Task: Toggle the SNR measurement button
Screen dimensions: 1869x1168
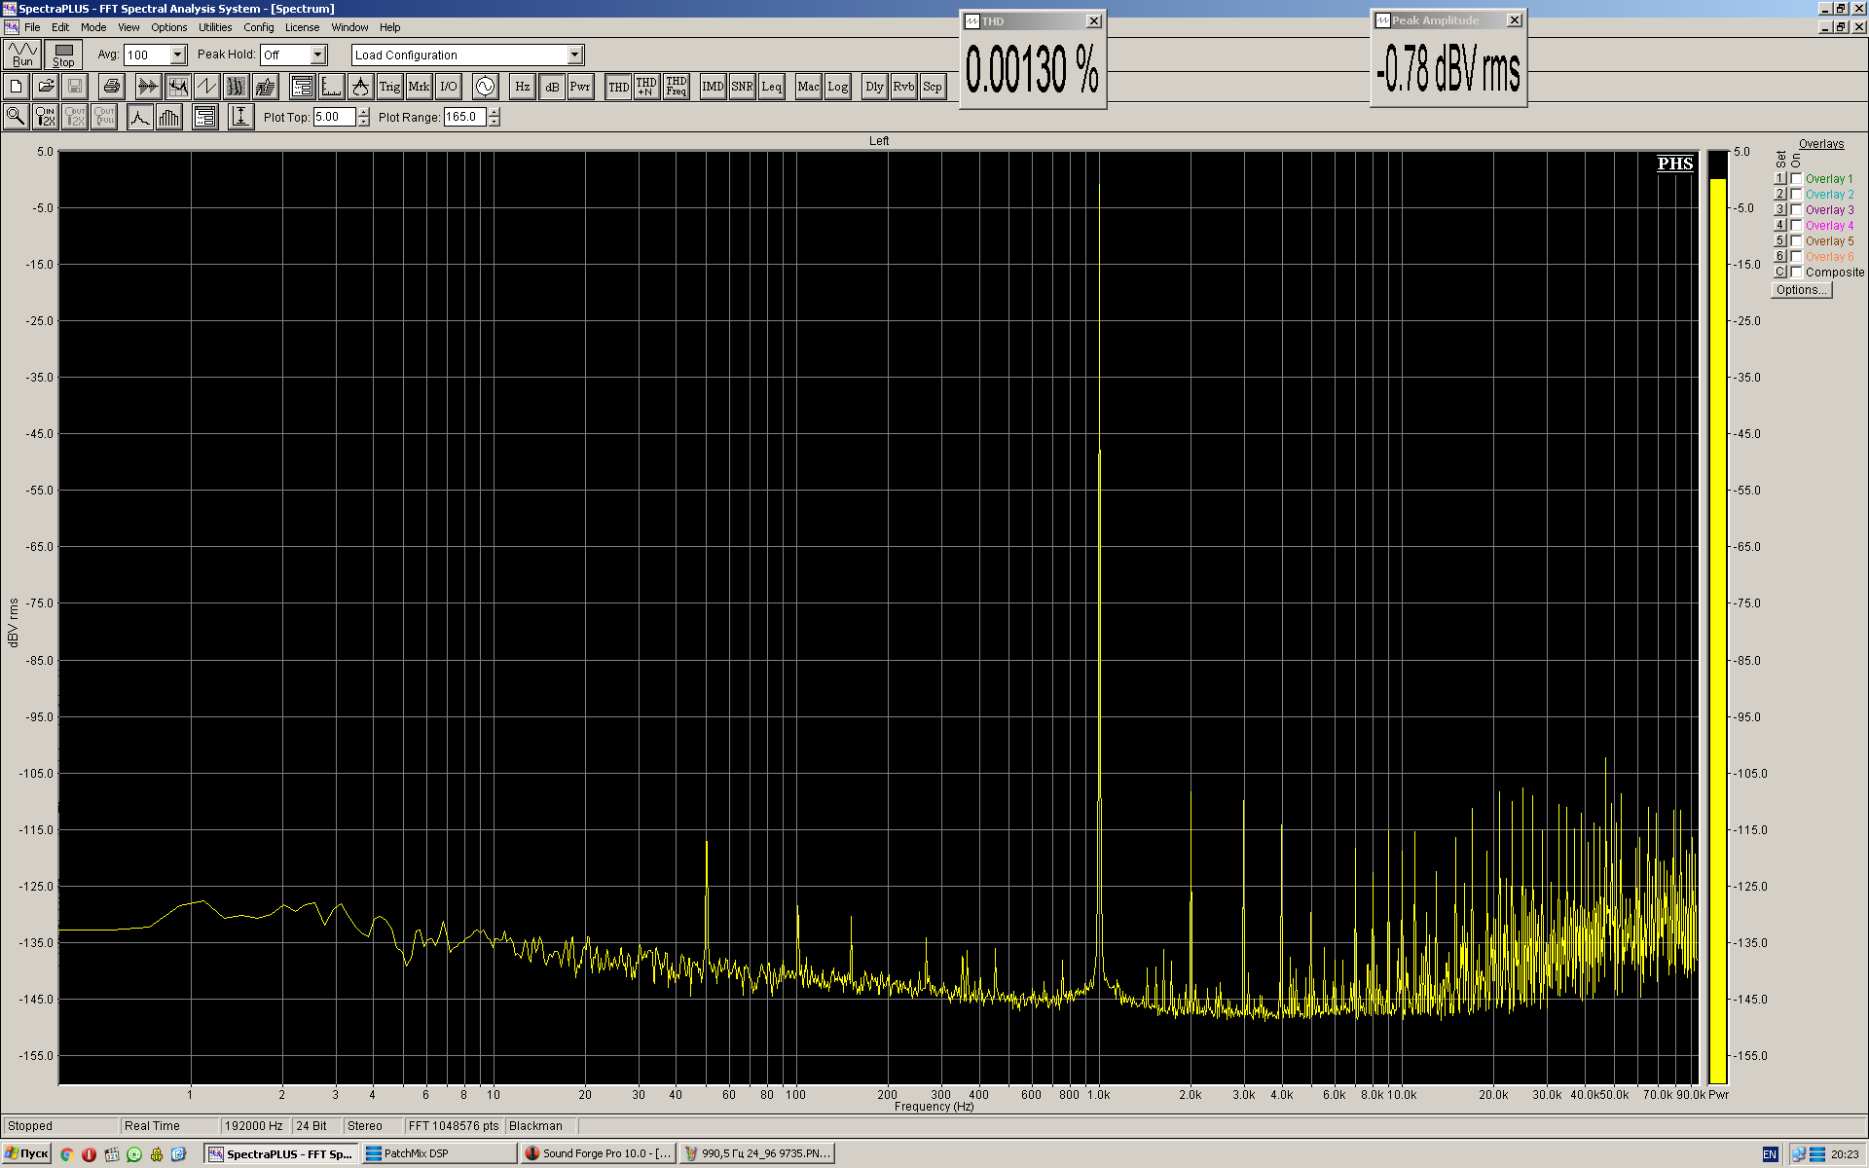Action: (x=742, y=87)
